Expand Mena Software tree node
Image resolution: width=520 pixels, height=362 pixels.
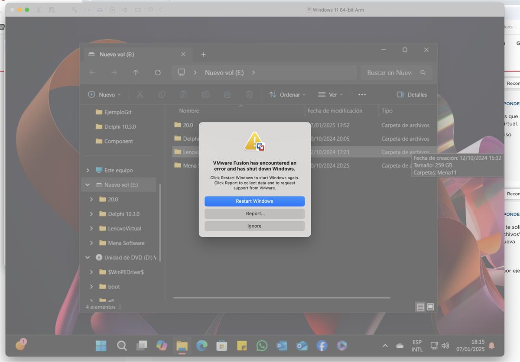(91, 243)
